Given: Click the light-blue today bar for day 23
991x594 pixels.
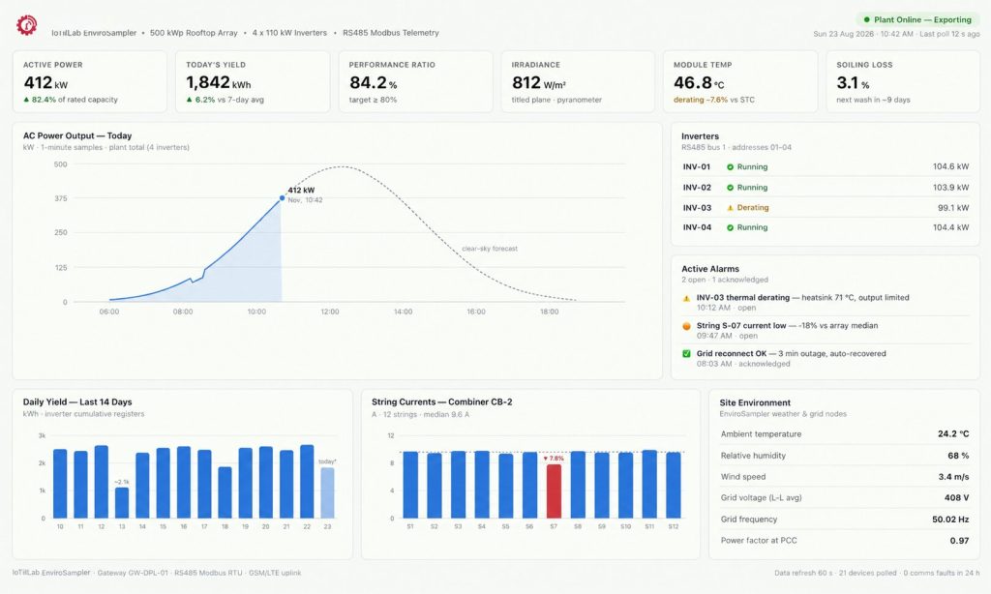Looking at the screenshot, I should (x=327, y=493).
